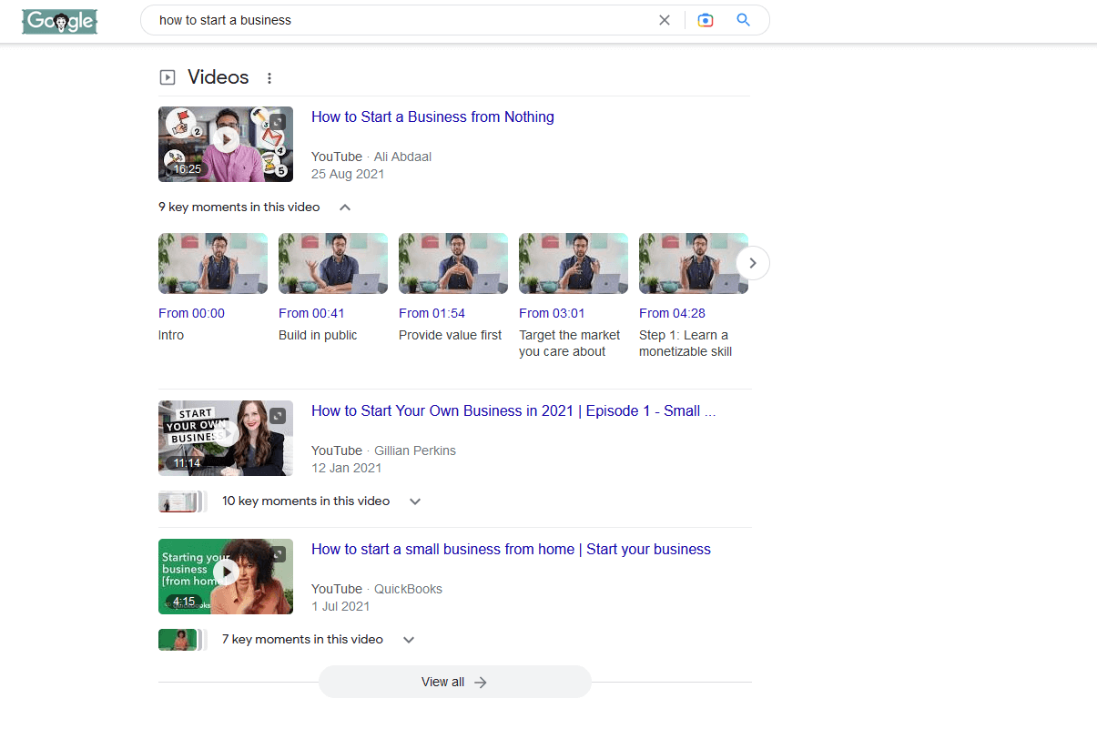Open 'How to Start Your Own Business in 2021'
The image size is (1097, 729).
point(513,410)
